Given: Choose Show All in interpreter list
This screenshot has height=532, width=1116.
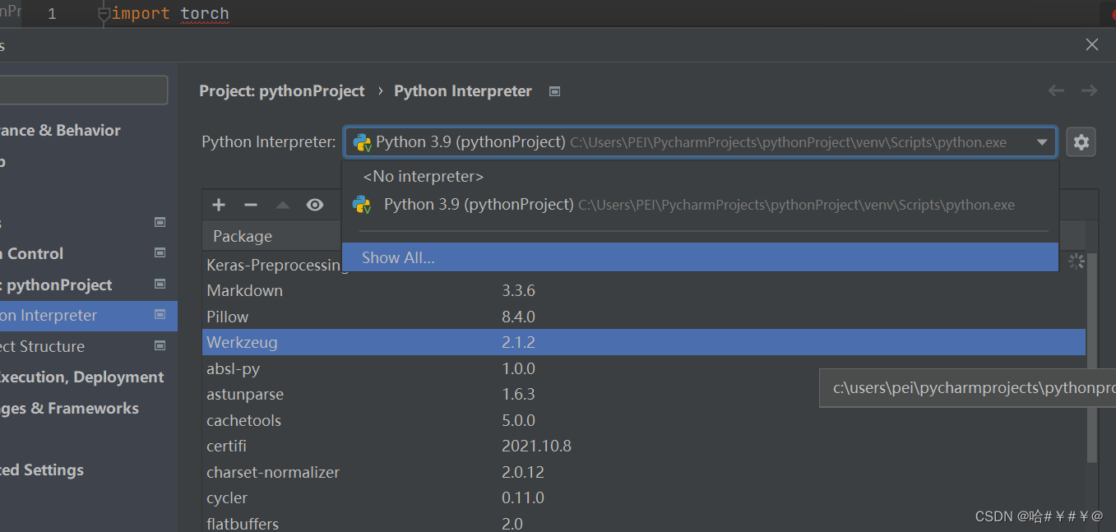Looking at the screenshot, I should click(x=399, y=257).
